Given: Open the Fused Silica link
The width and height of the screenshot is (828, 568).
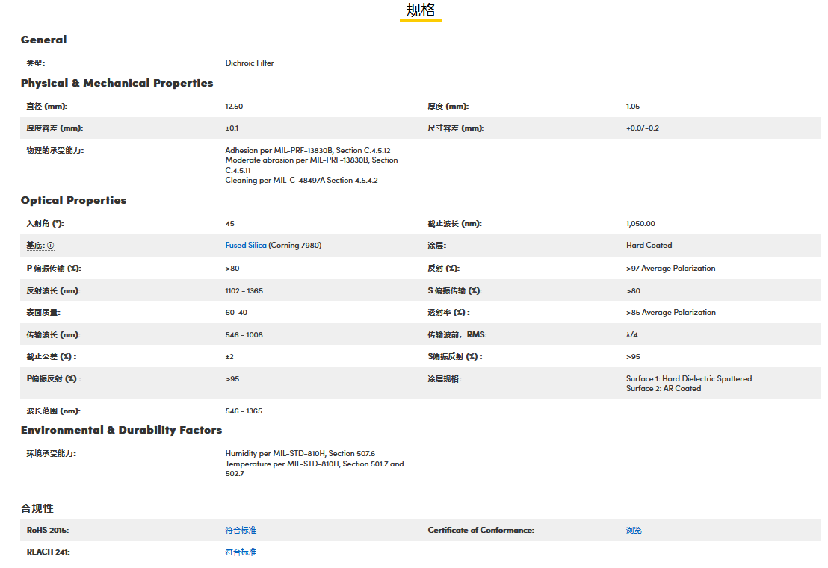Looking at the screenshot, I should point(246,246).
